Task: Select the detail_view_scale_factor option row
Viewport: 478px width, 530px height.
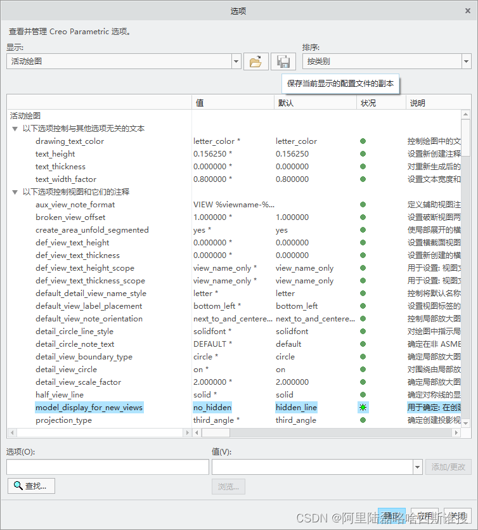Action: pos(78,382)
